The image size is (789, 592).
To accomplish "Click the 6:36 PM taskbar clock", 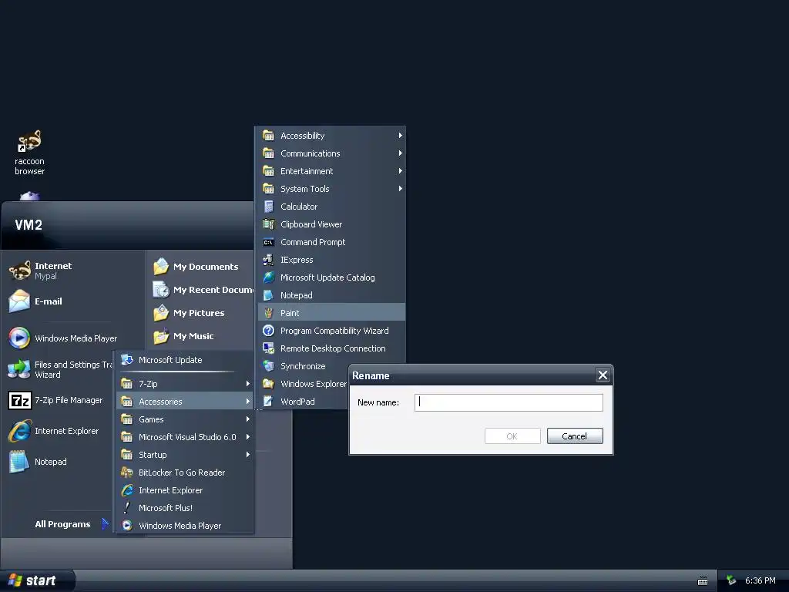I will [760, 580].
